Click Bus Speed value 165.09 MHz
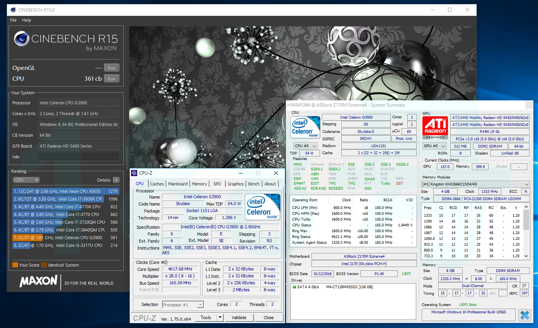Viewport: 538px width, 328px height. (180, 283)
